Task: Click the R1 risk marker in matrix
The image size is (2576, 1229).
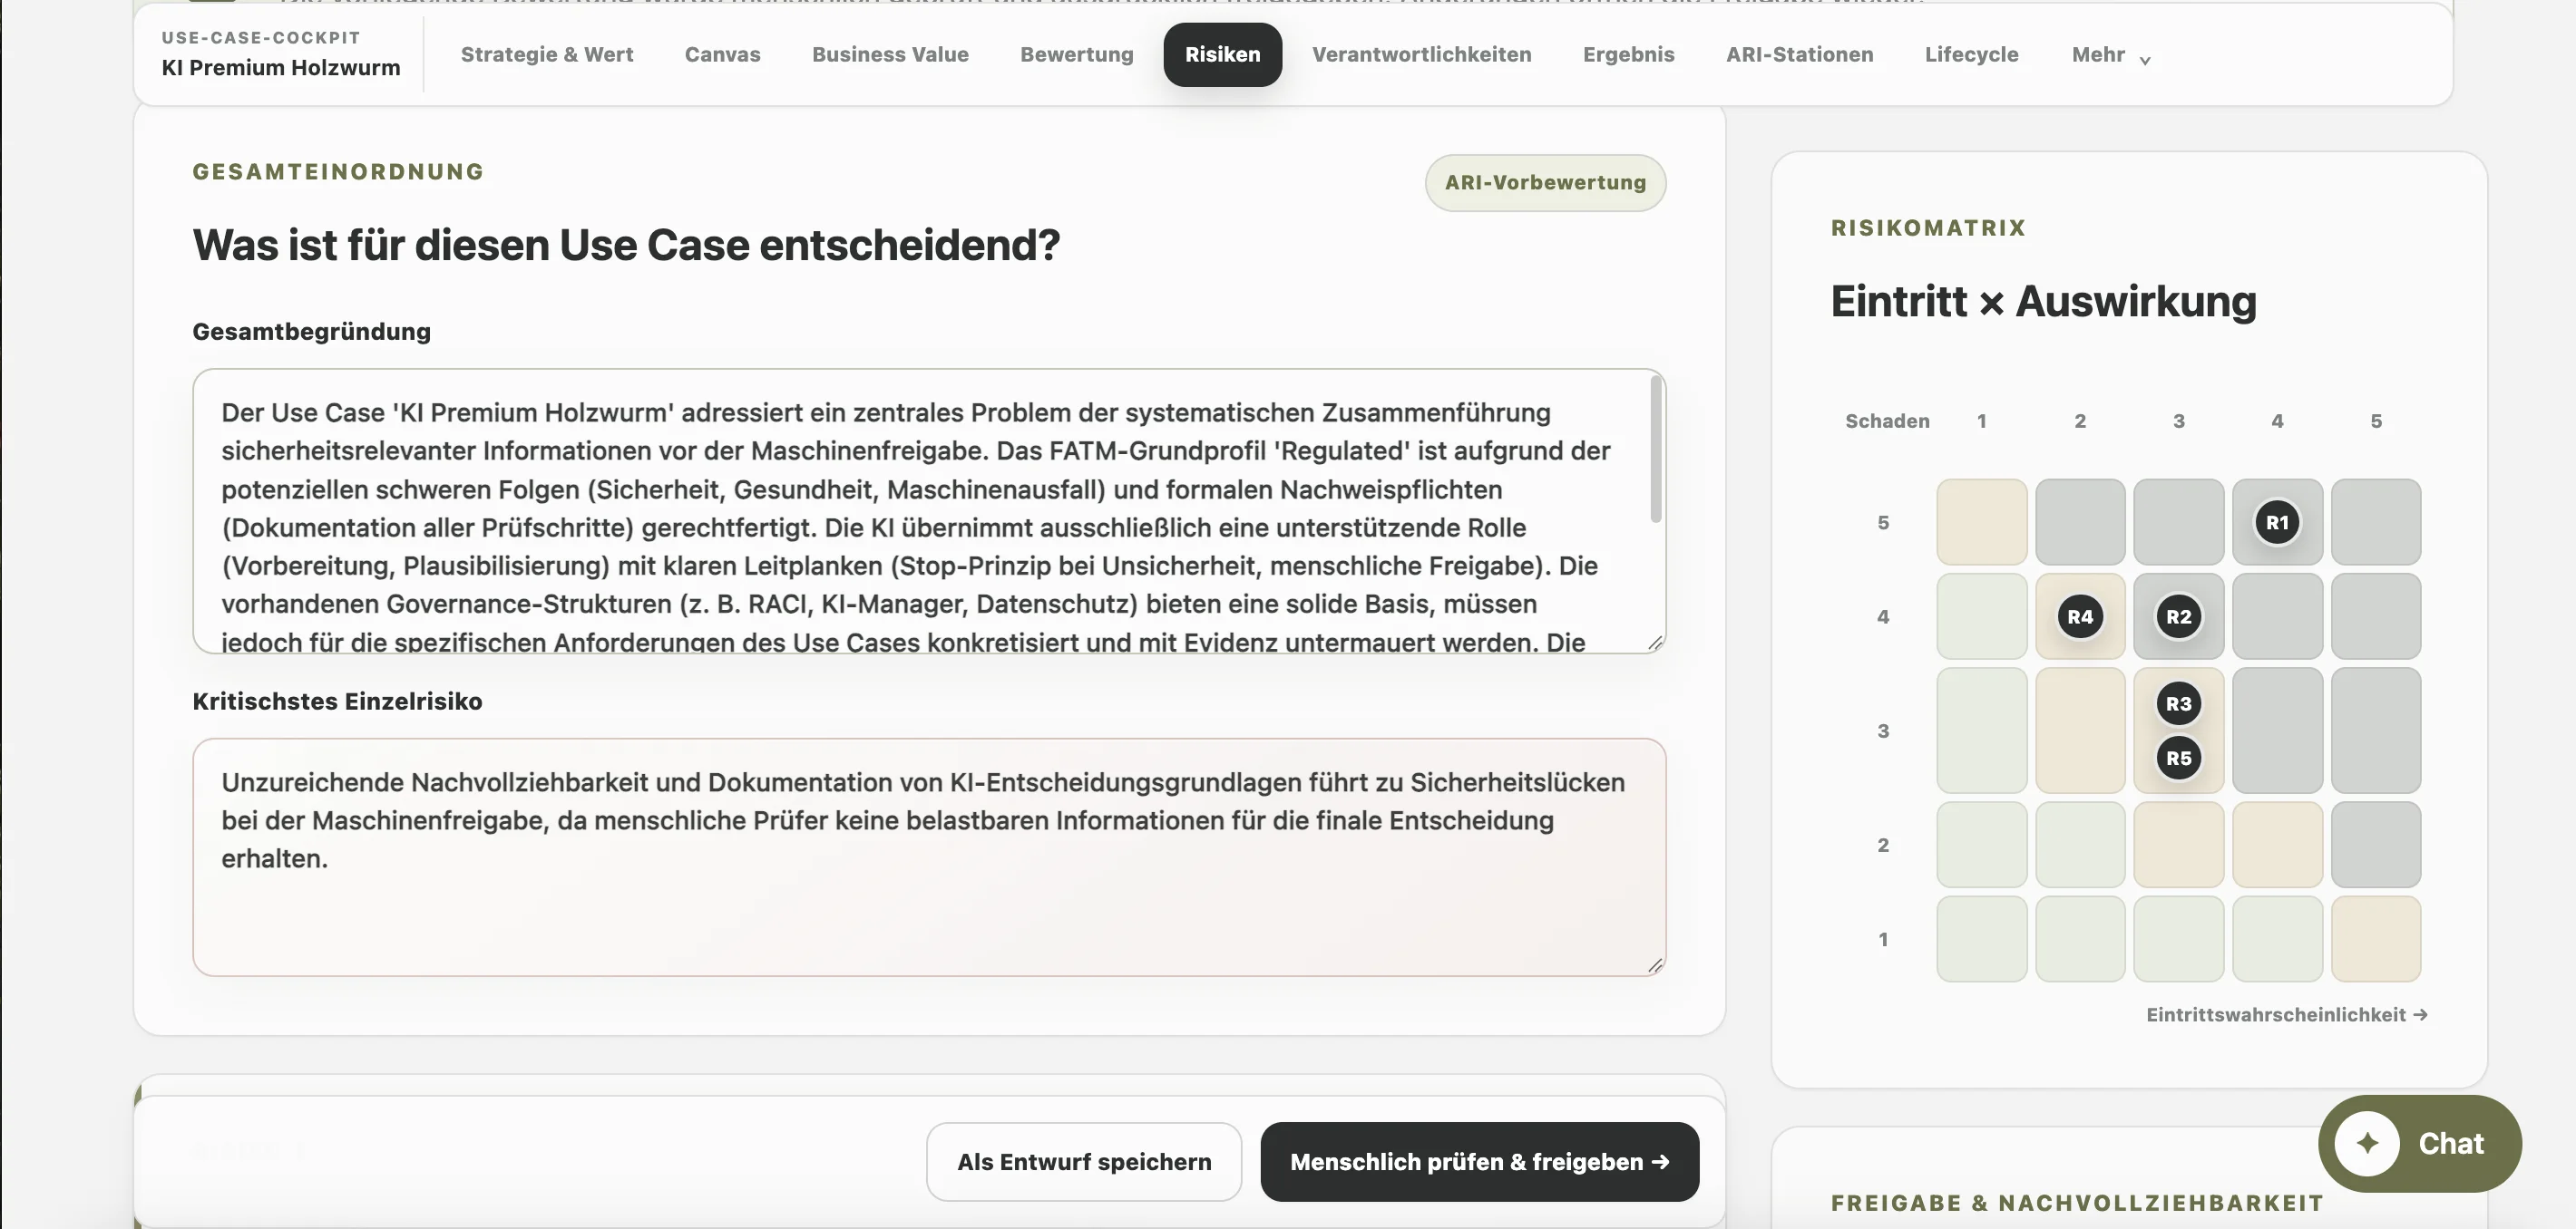Action: [x=2277, y=521]
